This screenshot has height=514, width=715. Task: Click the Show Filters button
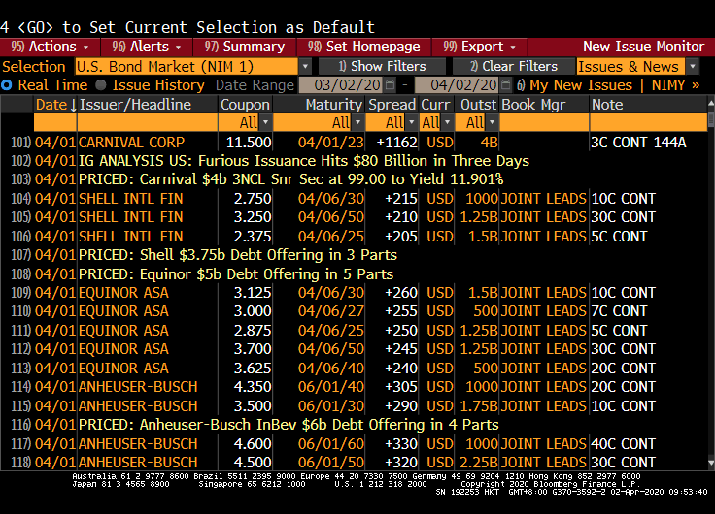pyautogui.click(x=382, y=67)
